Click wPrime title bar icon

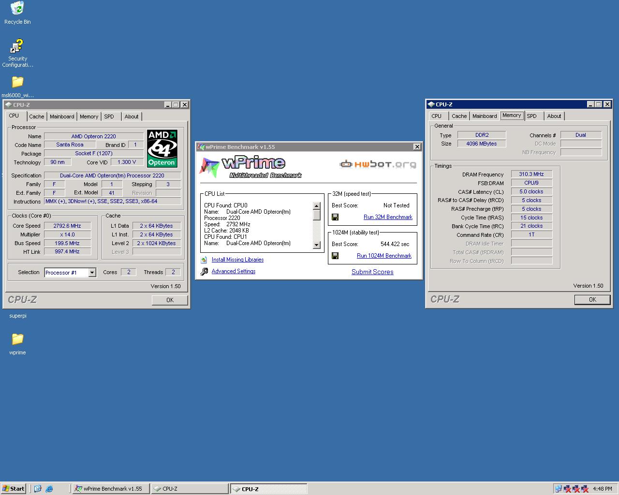click(201, 147)
